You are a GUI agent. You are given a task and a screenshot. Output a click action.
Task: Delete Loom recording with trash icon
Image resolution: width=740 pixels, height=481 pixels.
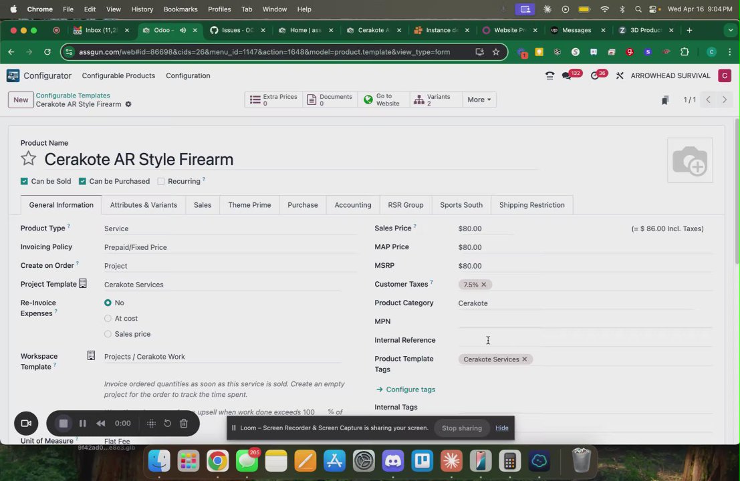pos(184,424)
